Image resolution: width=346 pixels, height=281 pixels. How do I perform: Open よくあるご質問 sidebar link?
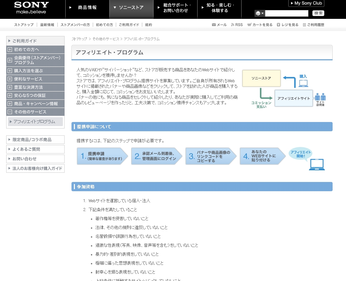click(x=35, y=149)
